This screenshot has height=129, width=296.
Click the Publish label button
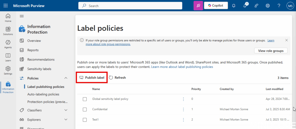92,77
